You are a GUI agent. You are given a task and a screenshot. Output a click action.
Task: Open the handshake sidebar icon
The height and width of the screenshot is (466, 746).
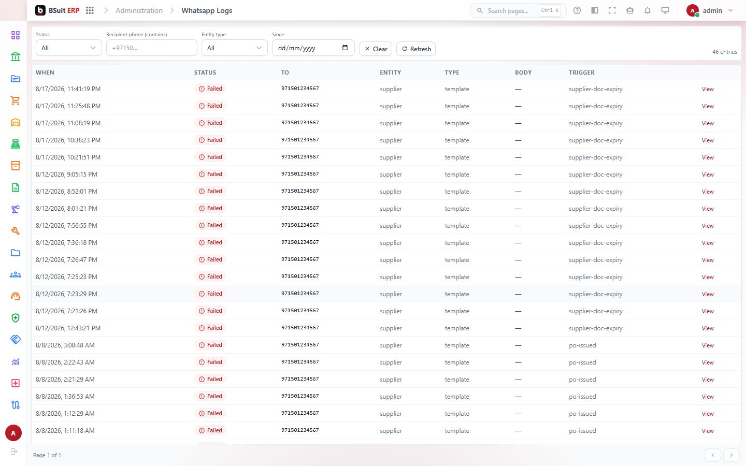(16, 340)
